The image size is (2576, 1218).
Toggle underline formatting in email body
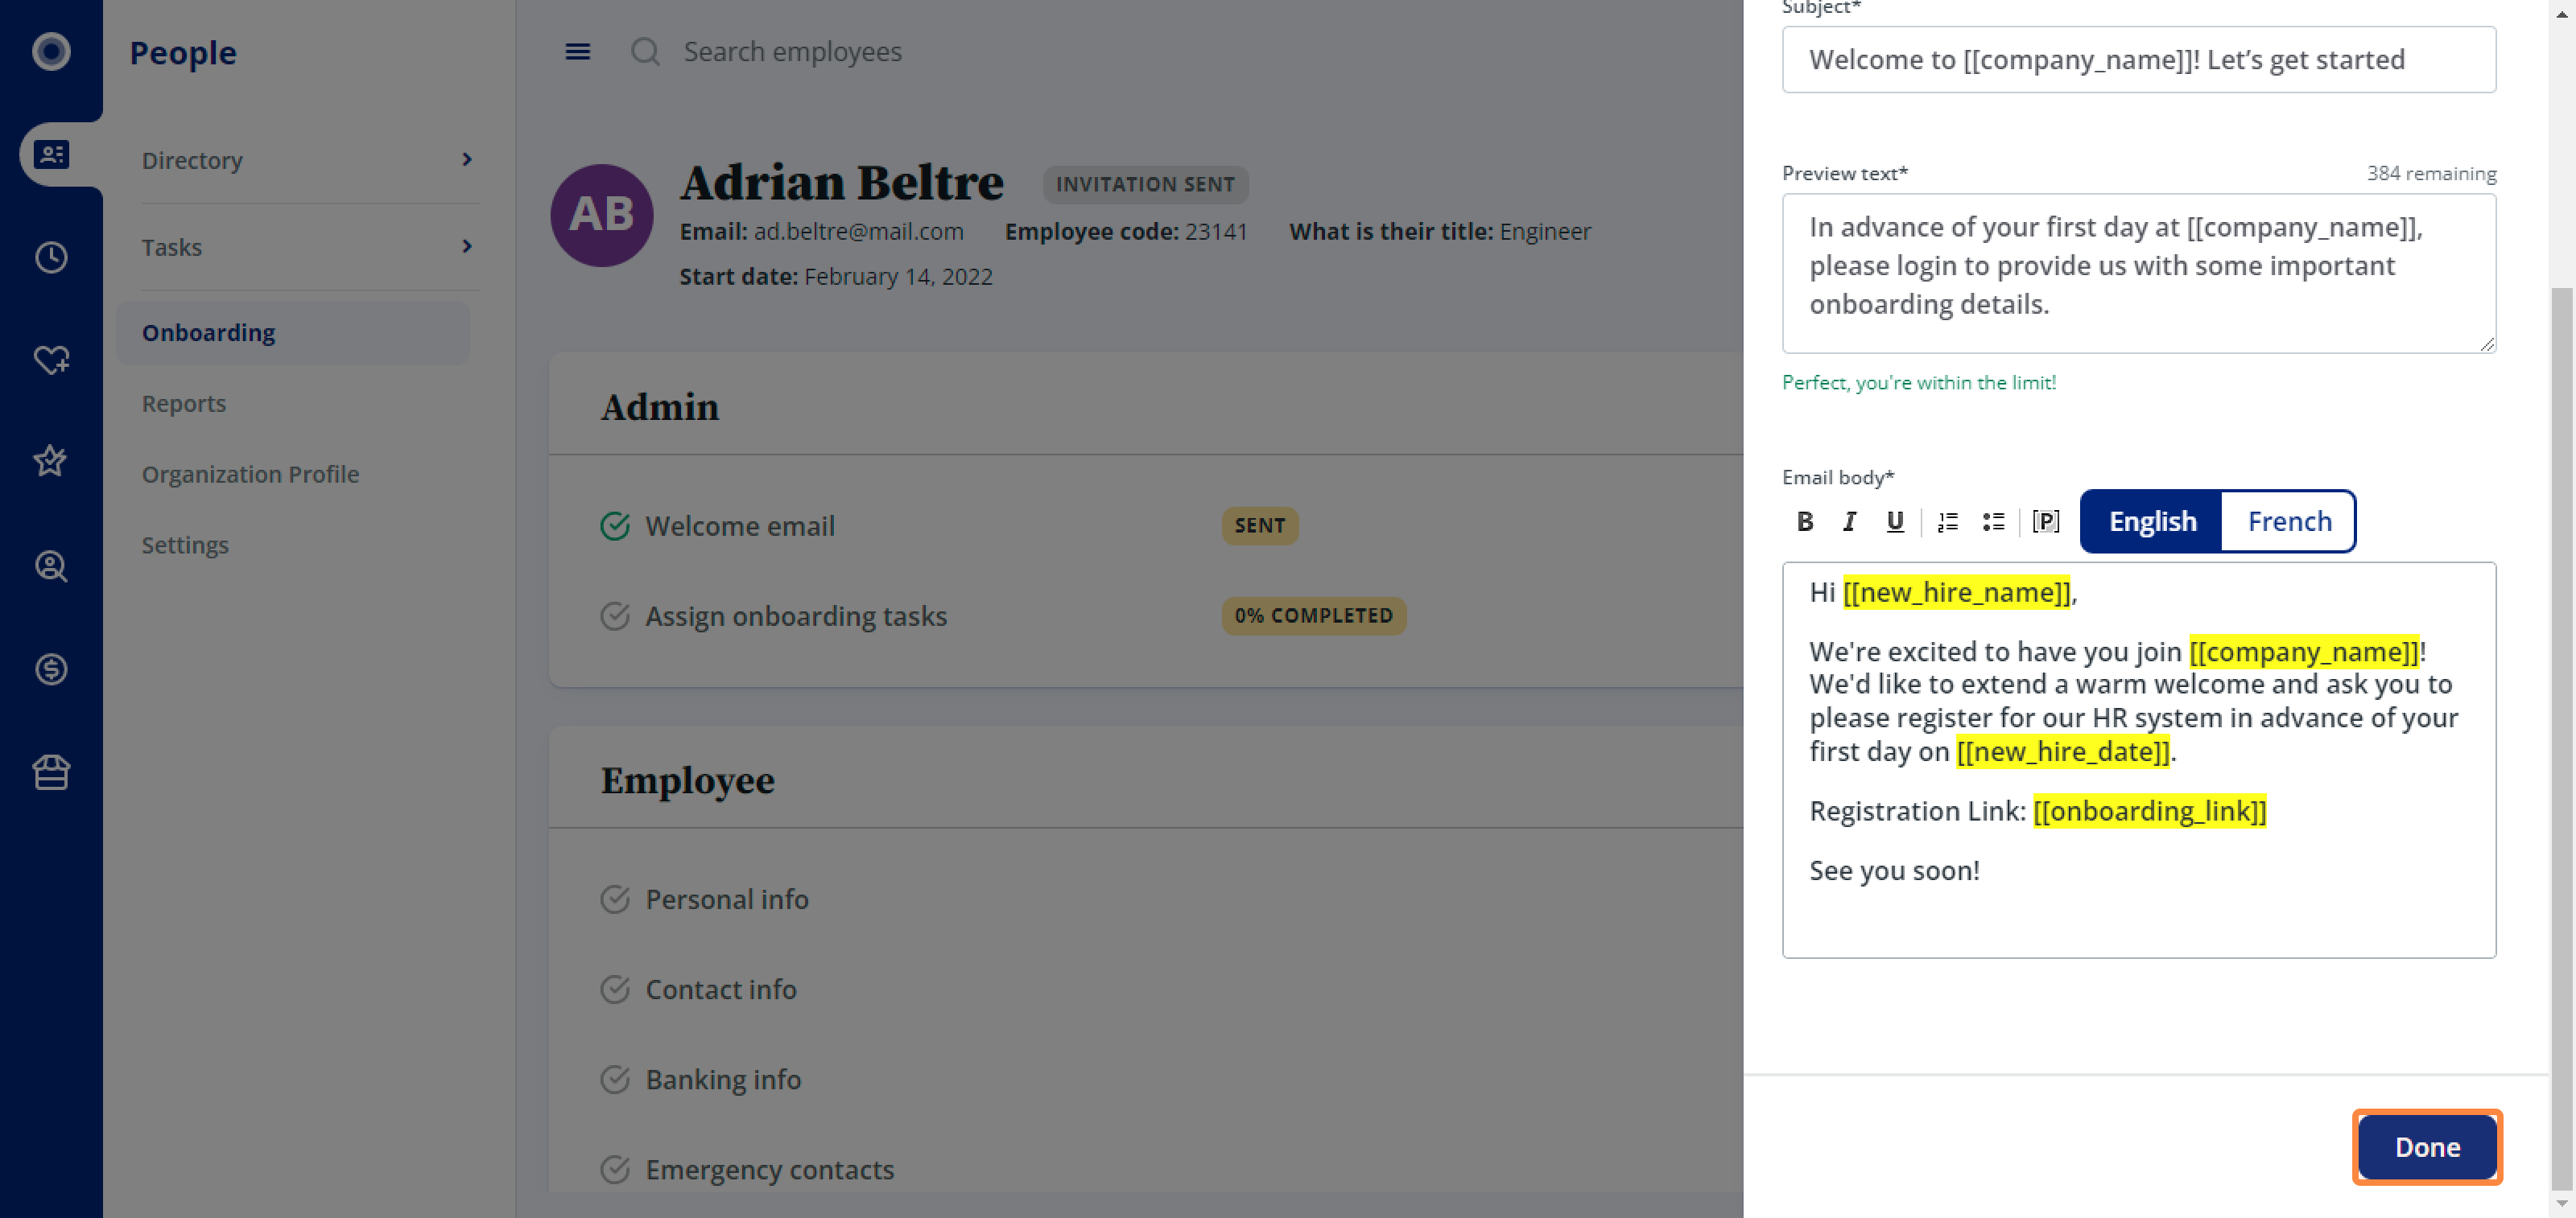[1895, 521]
